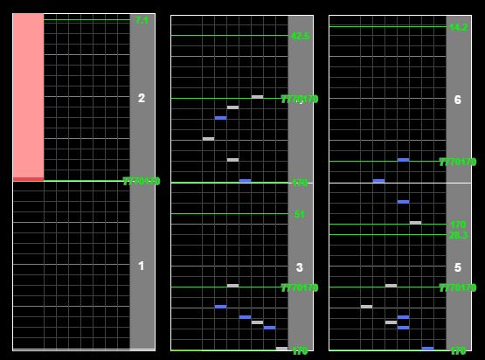Click the 42.5 green BPM line
This screenshot has width=485, height=360.
point(230,36)
